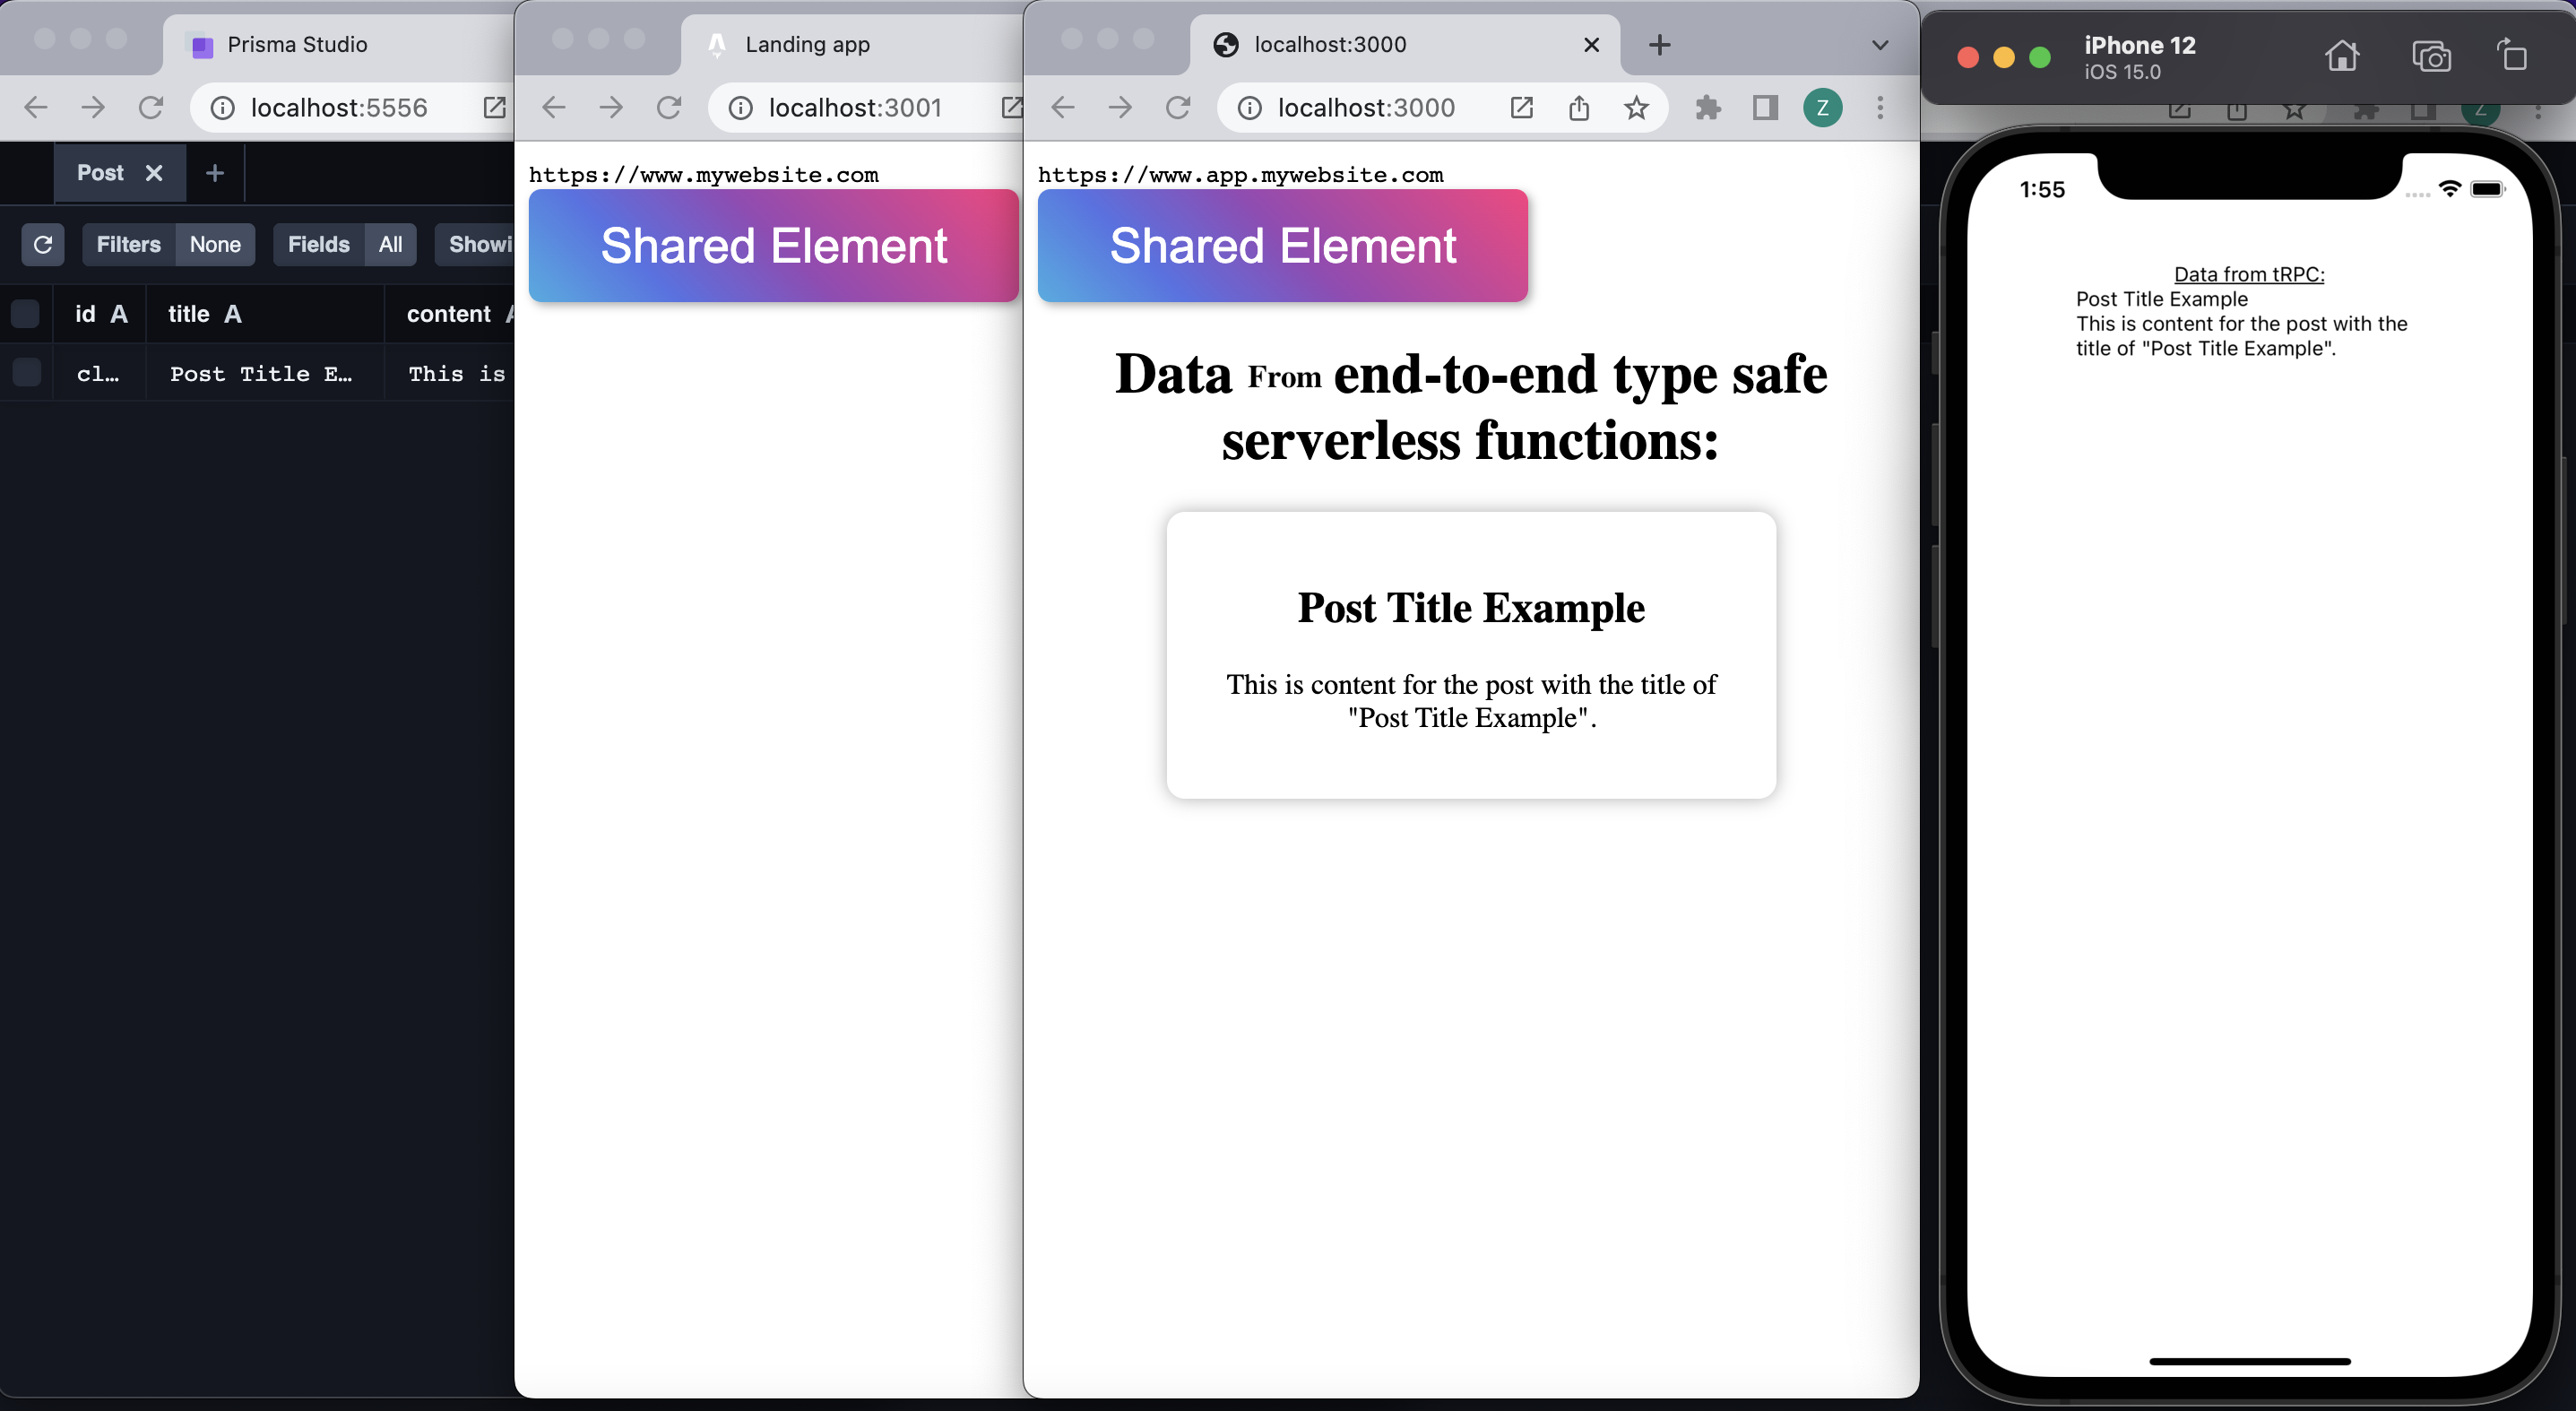2576x1411 pixels.
Task: Take a screenshot with the Simulator camera icon
Action: pyautogui.click(x=2430, y=56)
